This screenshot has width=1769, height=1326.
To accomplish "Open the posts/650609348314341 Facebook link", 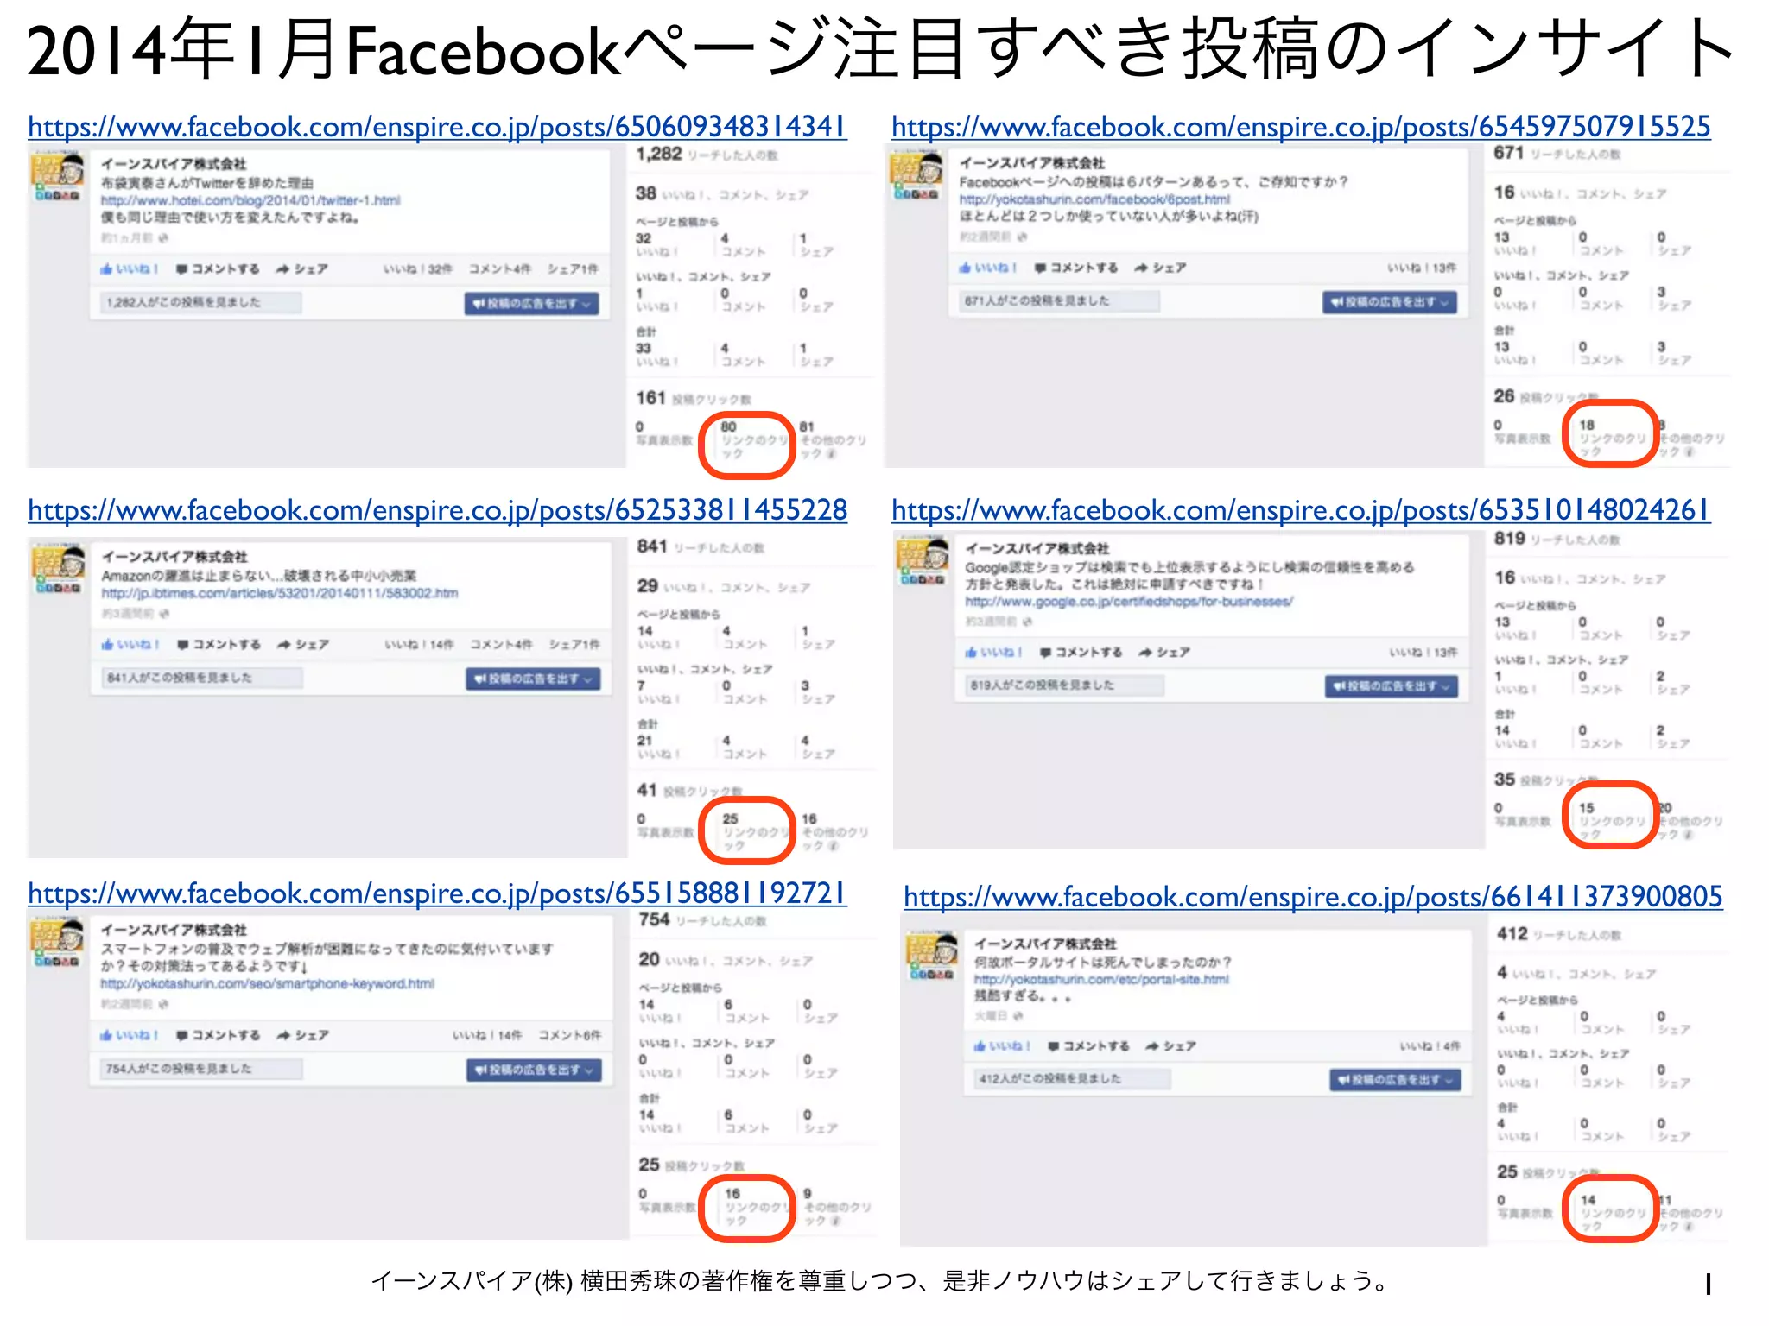I will click(437, 128).
